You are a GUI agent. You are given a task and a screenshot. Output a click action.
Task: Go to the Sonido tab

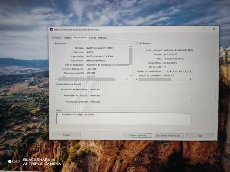tap(92, 37)
